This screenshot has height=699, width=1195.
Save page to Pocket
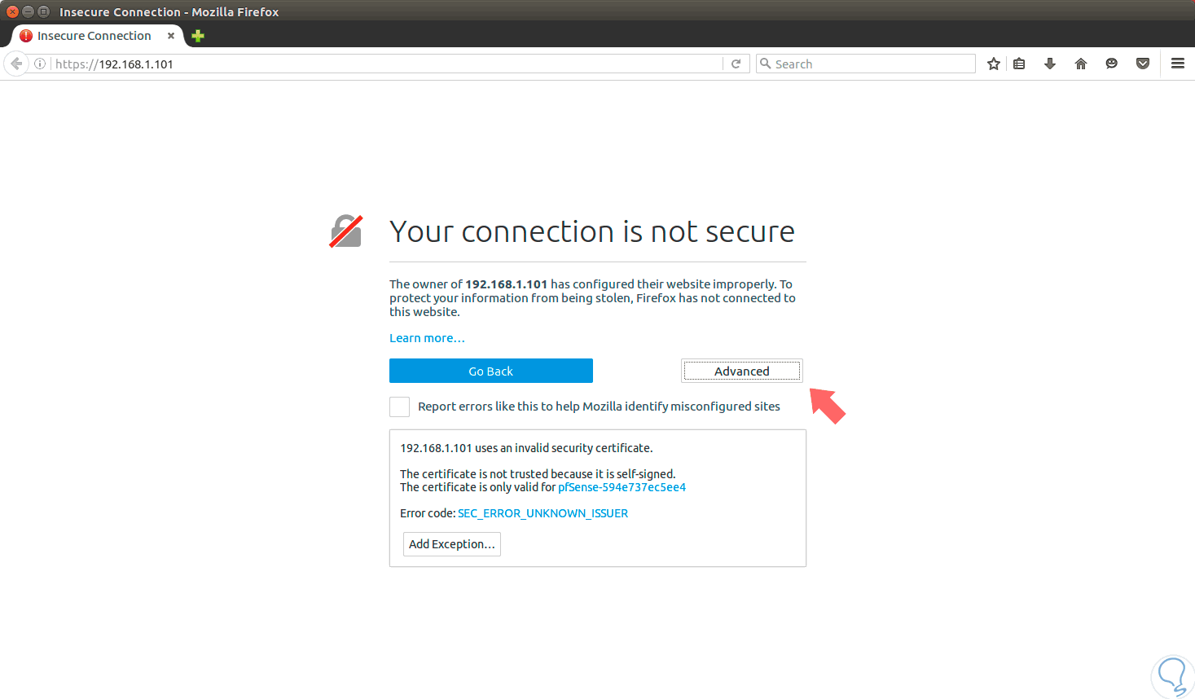pos(1143,64)
